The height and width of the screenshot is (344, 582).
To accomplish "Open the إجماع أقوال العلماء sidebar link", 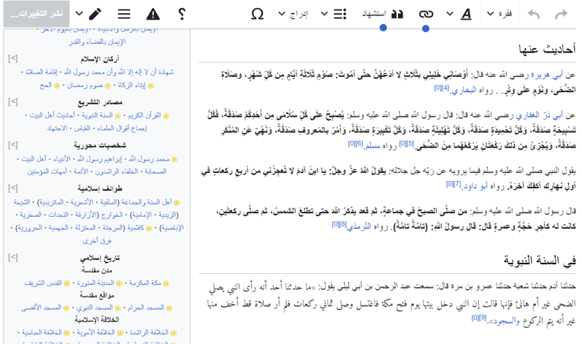I will [122, 129].
